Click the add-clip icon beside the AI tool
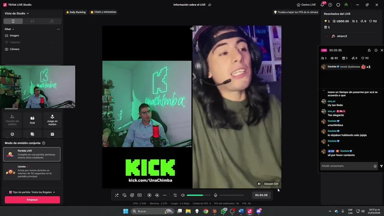 point(139,195)
